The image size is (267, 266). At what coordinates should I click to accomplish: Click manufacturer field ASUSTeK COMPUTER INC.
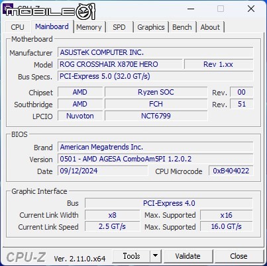tap(155, 52)
